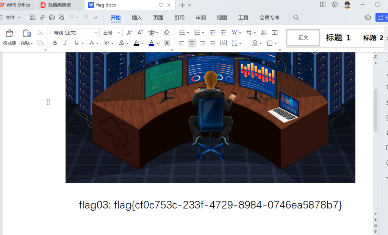The width and height of the screenshot is (388, 235).
Task: Click the flag03 text line in document
Action: pyautogui.click(x=210, y=205)
